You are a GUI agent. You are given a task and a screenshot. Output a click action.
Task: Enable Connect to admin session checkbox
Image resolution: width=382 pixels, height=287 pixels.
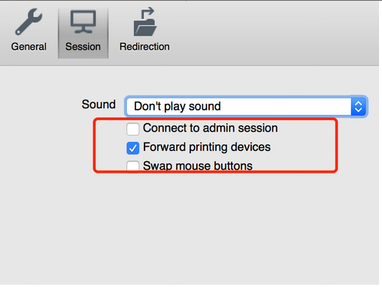(x=133, y=129)
